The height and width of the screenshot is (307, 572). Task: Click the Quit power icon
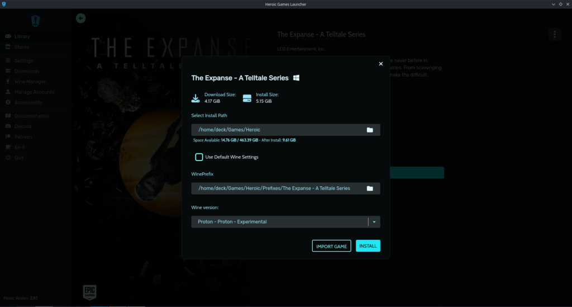[8, 157]
